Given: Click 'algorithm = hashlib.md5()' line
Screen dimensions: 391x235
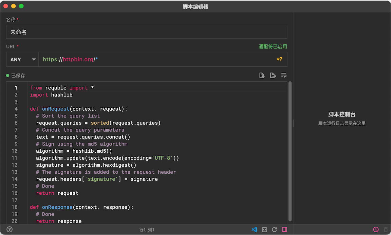Looking at the screenshot, I should click(74, 151).
